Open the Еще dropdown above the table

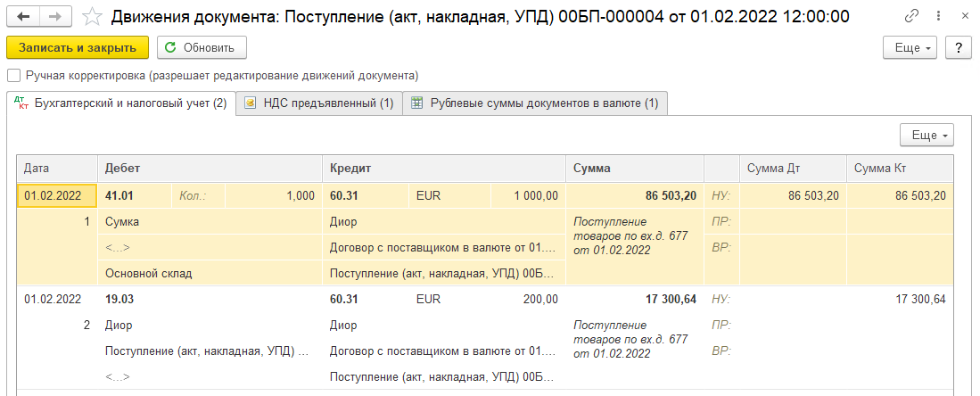tap(927, 135)
